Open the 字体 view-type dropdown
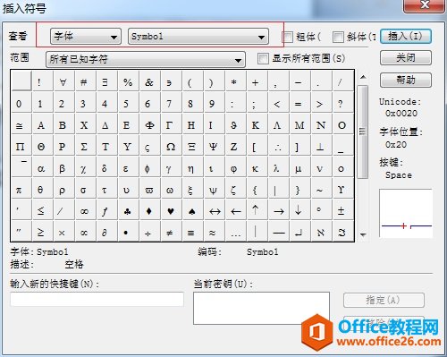 tap(86, 37)
